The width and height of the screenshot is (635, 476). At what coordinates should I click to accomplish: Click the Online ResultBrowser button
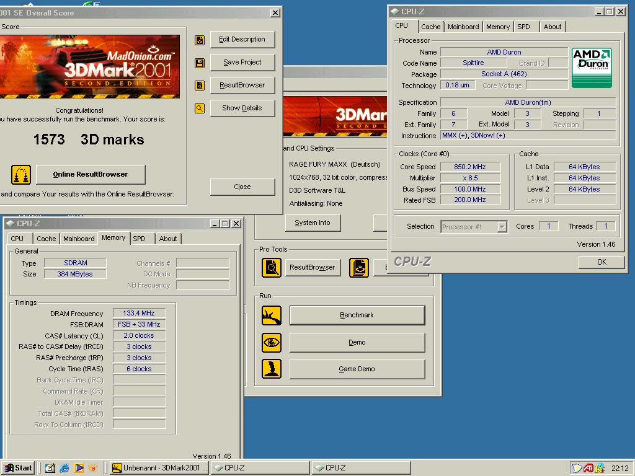tap(91, 174)
